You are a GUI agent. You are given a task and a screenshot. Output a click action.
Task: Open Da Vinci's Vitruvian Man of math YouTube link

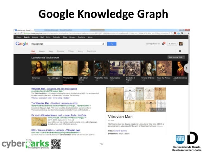[59, 115]
